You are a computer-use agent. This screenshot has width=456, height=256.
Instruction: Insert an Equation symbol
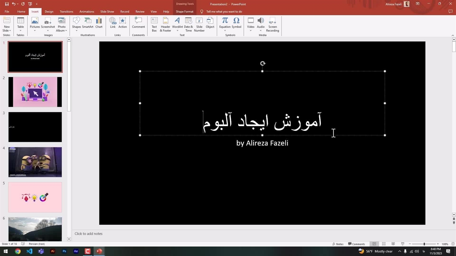[225, 21]
